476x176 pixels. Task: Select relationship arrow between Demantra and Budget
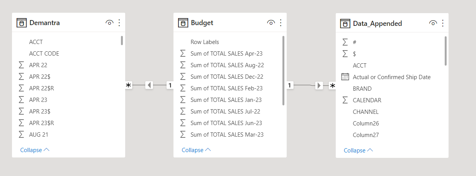pos(149,85)
